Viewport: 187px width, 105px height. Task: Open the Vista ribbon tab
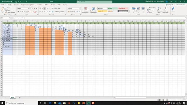click(59, 5)
